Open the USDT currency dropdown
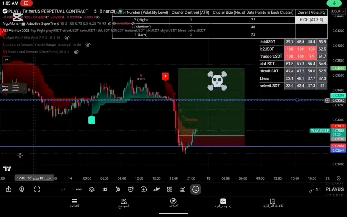Screen dimensions: 347x217 pos(339,11)
